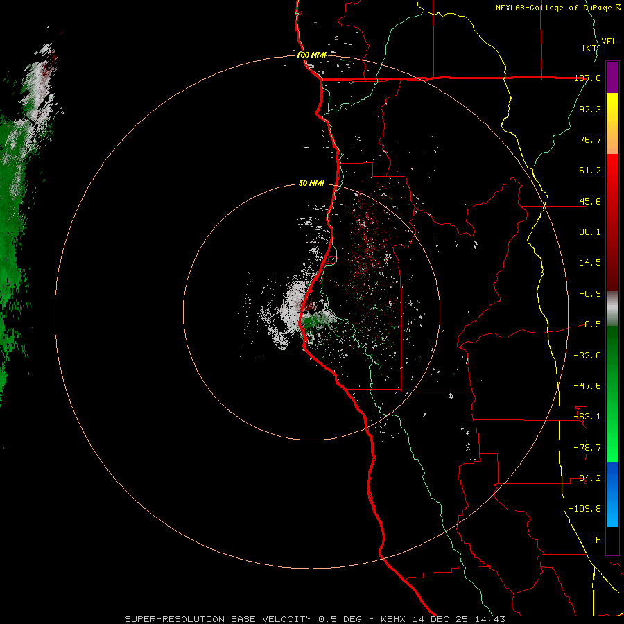The height and width of the screenshot is (624, 624).
Task: Click the green segment of the color bar
Action: pos(612,394)
